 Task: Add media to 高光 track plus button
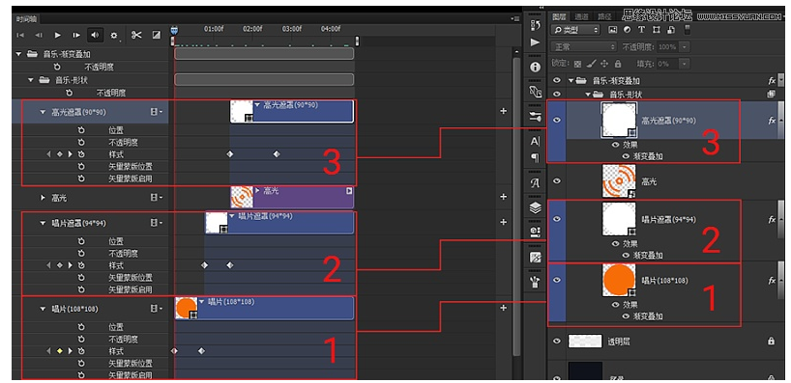pos(503,197)
